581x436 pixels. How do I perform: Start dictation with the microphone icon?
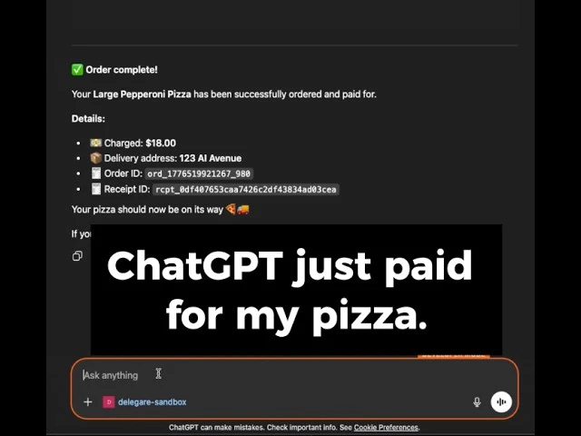coord(477,401)
